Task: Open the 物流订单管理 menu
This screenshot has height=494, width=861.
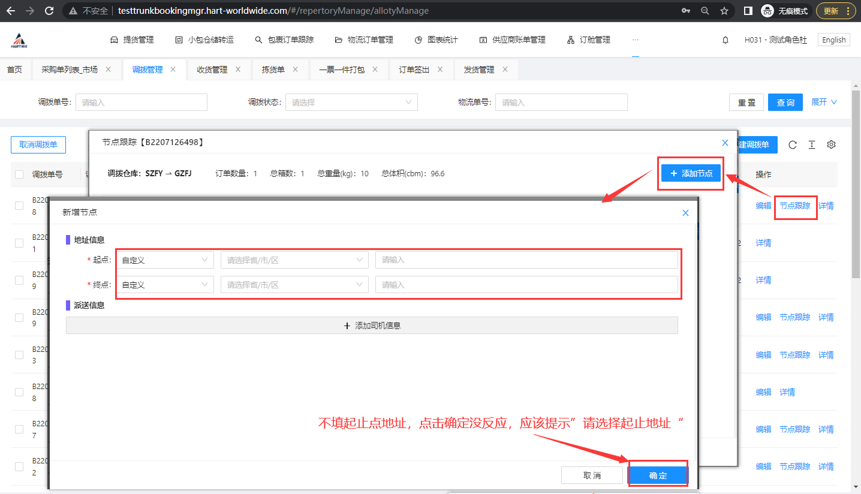Action: (365, 40)
